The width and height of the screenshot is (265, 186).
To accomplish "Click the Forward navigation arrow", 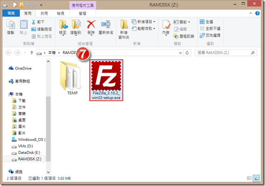I will [x=17, y=53].
